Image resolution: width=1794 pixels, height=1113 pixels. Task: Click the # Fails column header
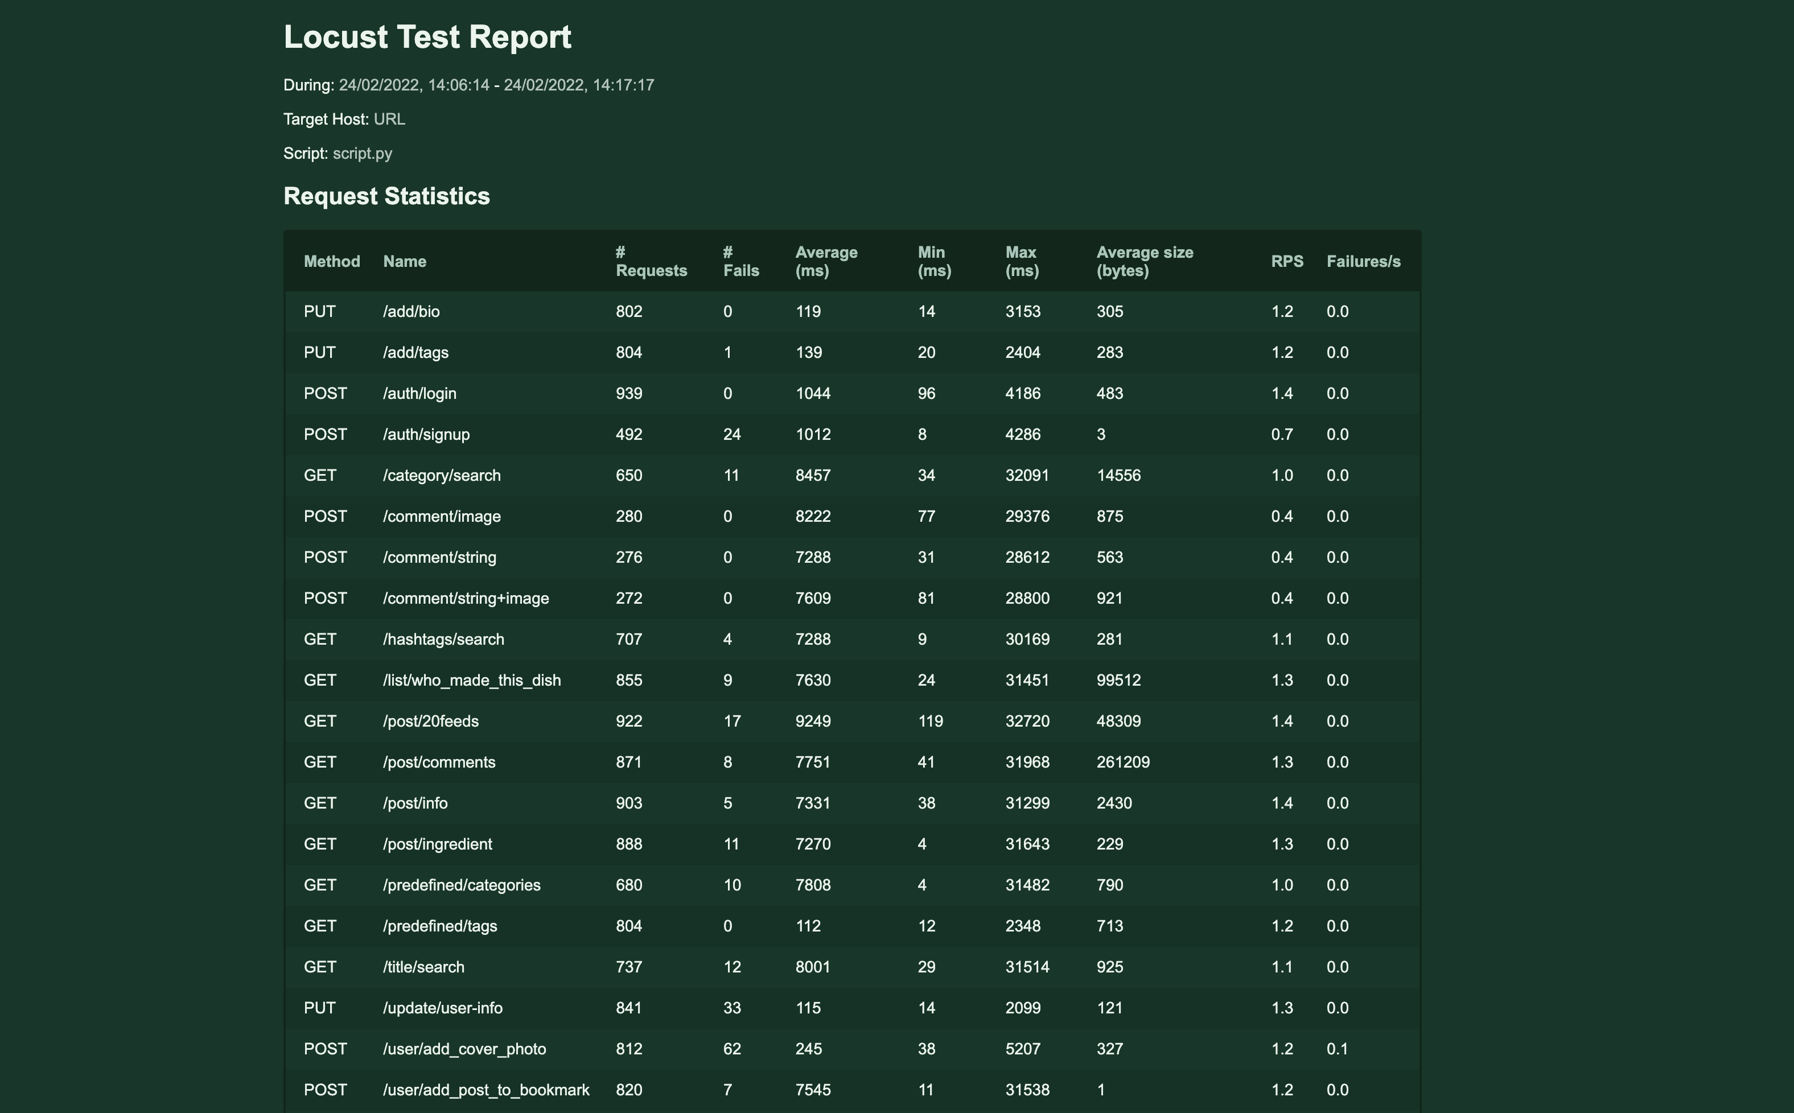tap(741, 261)
